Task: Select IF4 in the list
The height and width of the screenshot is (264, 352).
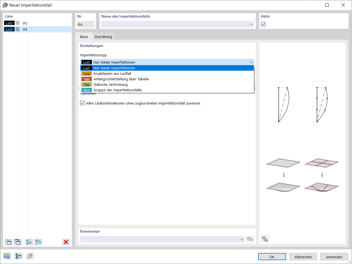Action: pos(37,29)
